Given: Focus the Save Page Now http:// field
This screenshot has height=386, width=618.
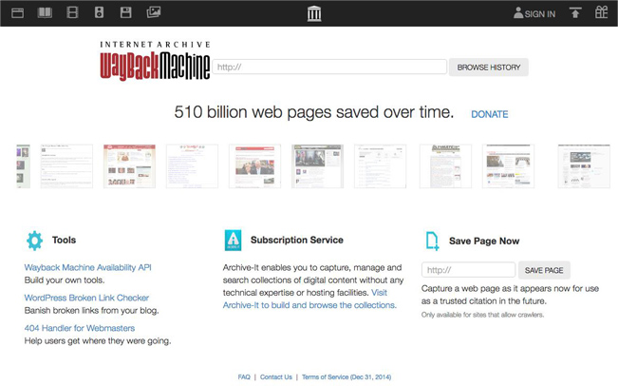Looking at the screenshot, I should coord(468,270).
